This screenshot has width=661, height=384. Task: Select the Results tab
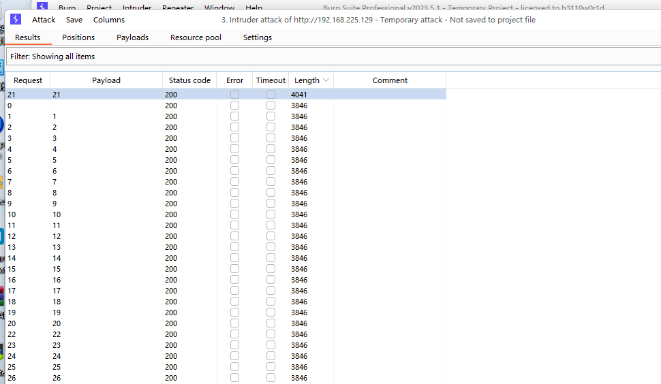(28, 37)
